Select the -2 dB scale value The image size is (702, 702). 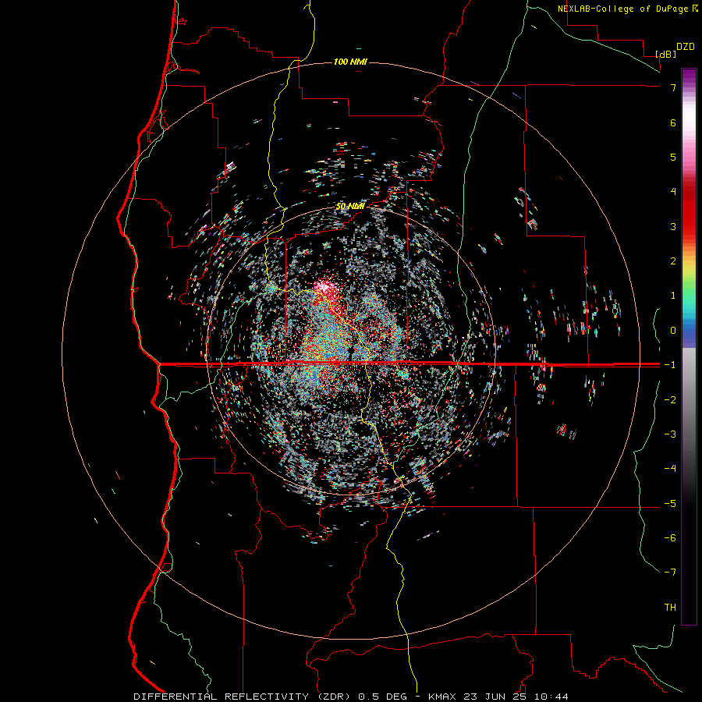(670, 399)
